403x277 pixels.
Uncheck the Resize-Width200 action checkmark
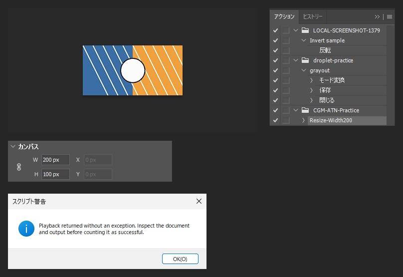tap(275, 120)
